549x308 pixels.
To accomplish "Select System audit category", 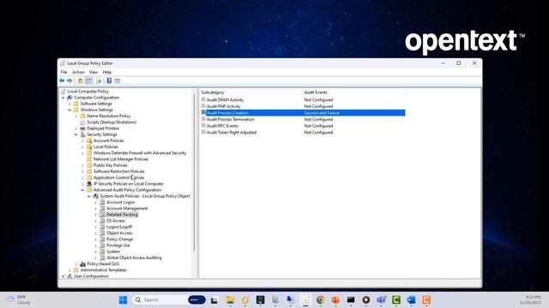I will pyautogui.click(x=112, y=252).
